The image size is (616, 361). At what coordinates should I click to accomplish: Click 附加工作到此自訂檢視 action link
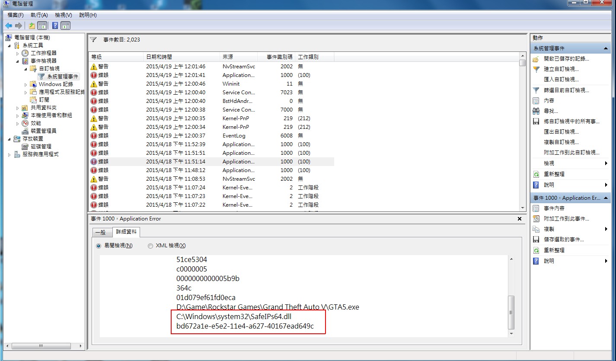[x=571, y=153]
